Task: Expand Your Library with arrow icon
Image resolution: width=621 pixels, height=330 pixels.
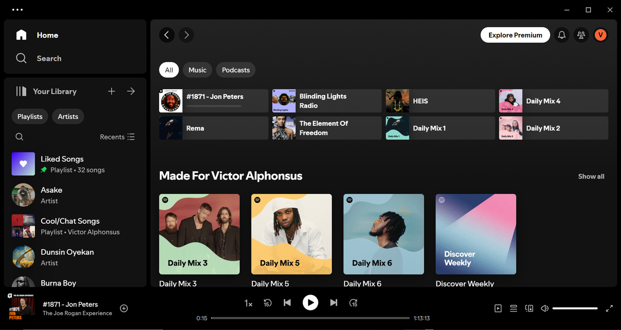Action: pyautogui.click(x=131, y=91)
